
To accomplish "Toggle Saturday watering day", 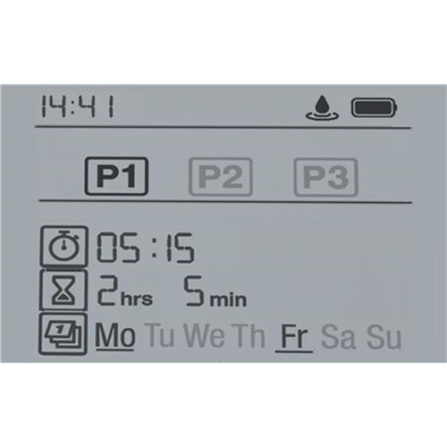I will pyautogui.click(x=338, y=337).
